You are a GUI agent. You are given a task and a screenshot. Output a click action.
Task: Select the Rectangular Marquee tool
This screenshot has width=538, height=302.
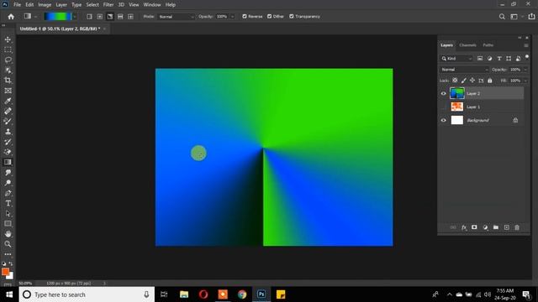[x=8, y=50]
